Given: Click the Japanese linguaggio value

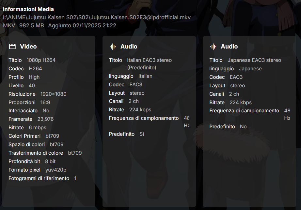Looking at the screenshot, I should [x=250, y=69].
